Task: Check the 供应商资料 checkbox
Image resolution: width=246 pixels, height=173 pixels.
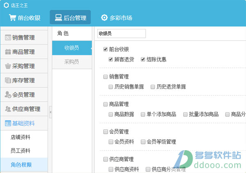Action: (x=111, y=169)
